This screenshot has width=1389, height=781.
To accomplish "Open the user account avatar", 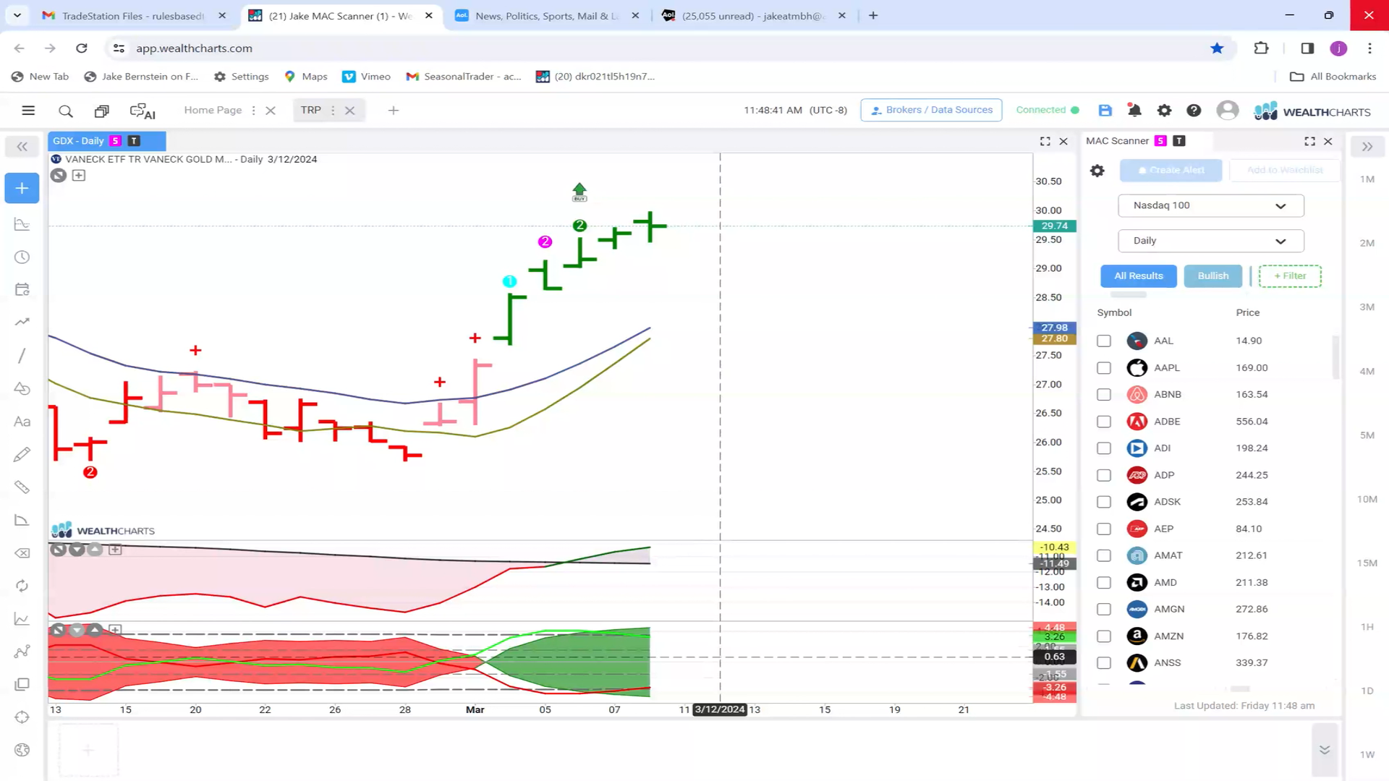I will point(1227,110).
